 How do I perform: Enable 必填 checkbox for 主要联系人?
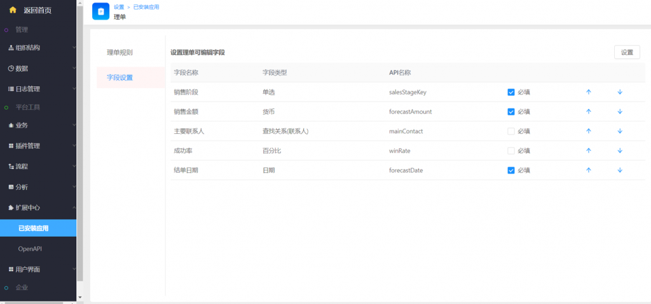[x=511, y=131]
